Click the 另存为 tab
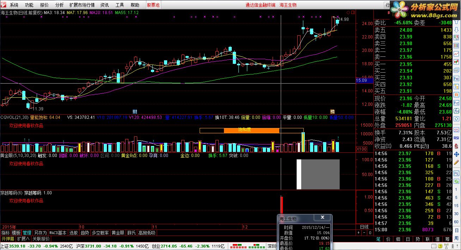Viewport: 461px width, 250px height. coord(40,233)
